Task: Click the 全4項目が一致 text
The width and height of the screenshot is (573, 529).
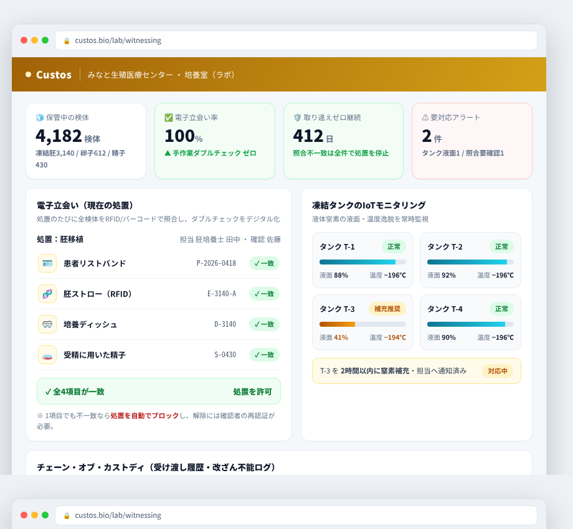Action: pyautogui.click(x=75, y=391)
